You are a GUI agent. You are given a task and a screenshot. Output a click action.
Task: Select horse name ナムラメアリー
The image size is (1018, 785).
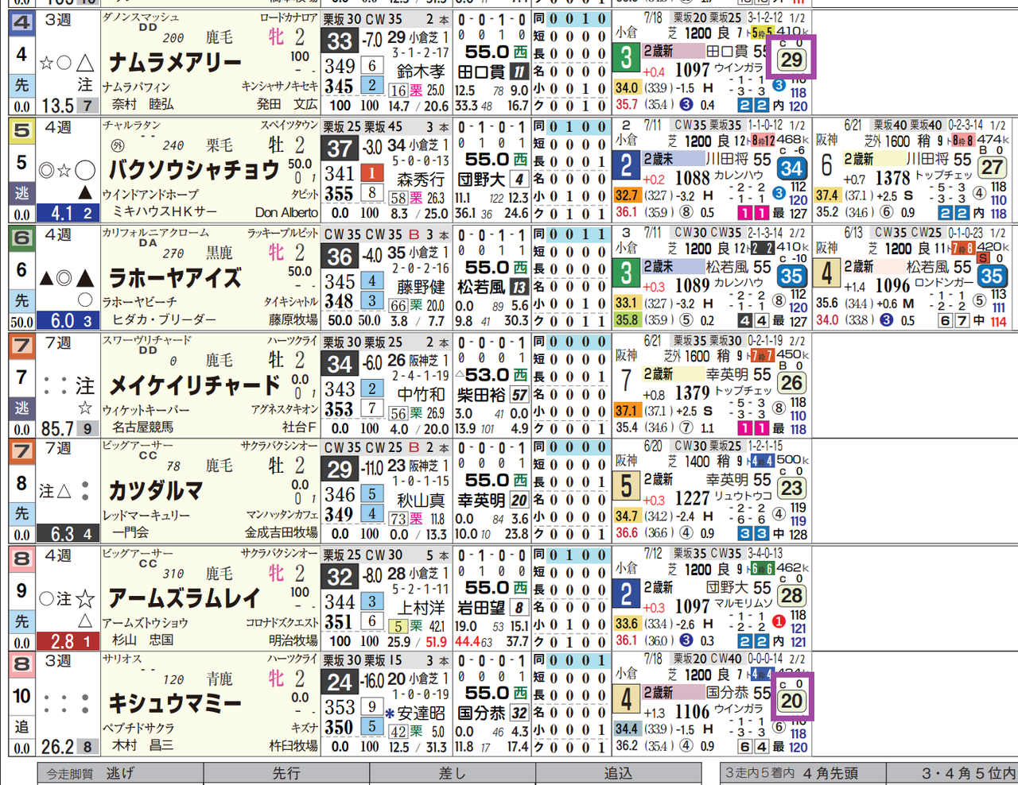click(x=174, y=62)
